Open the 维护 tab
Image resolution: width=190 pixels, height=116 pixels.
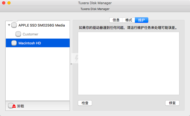(141, 20)
